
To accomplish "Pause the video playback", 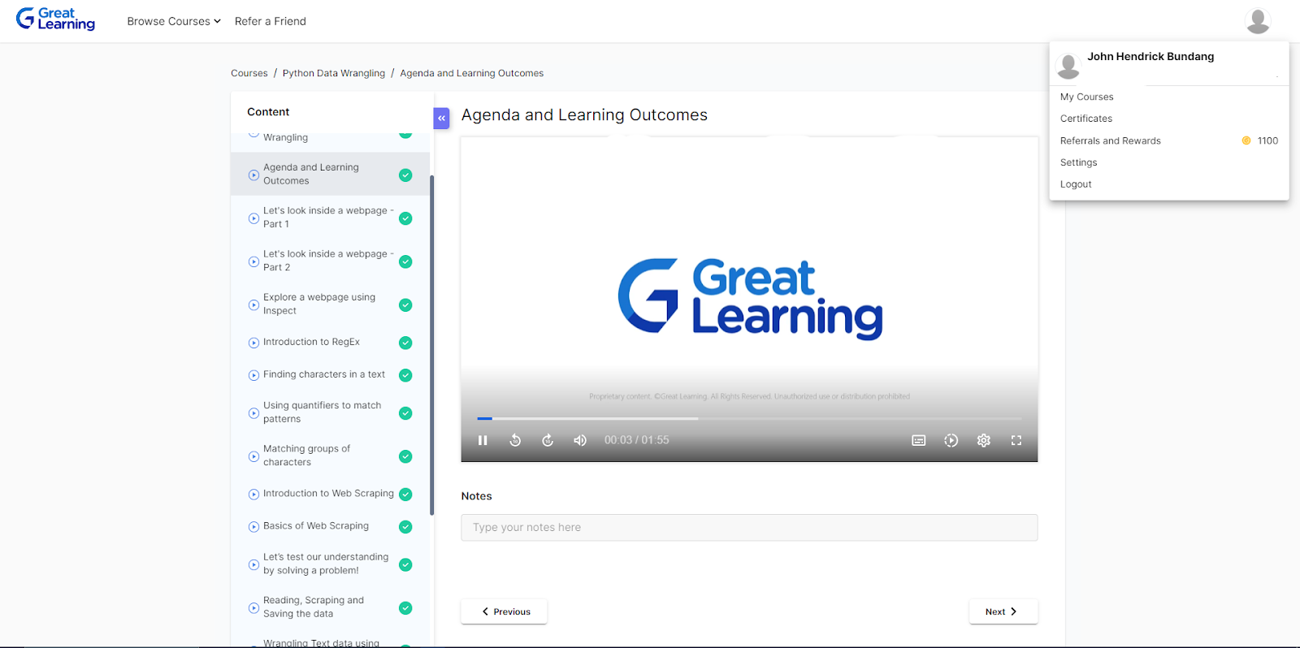I will (483, 440).
